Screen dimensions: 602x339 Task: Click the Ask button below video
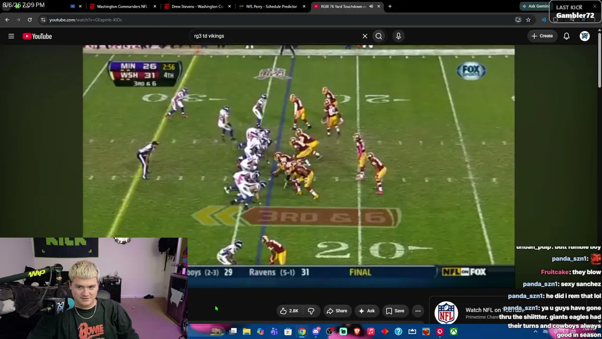pyautogui.click(x=367, y=311)
